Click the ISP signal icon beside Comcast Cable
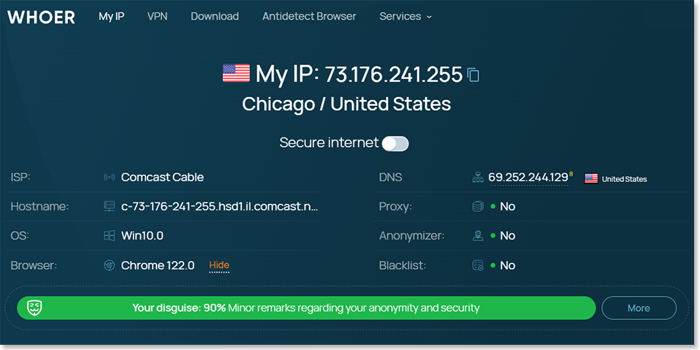The height and width of the screenshot is (350, 700). (109, 178)
